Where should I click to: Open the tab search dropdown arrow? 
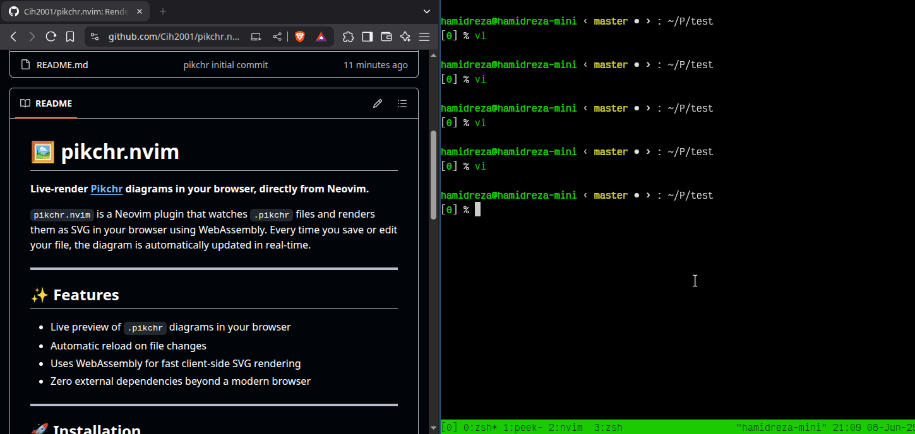[428, 11]
